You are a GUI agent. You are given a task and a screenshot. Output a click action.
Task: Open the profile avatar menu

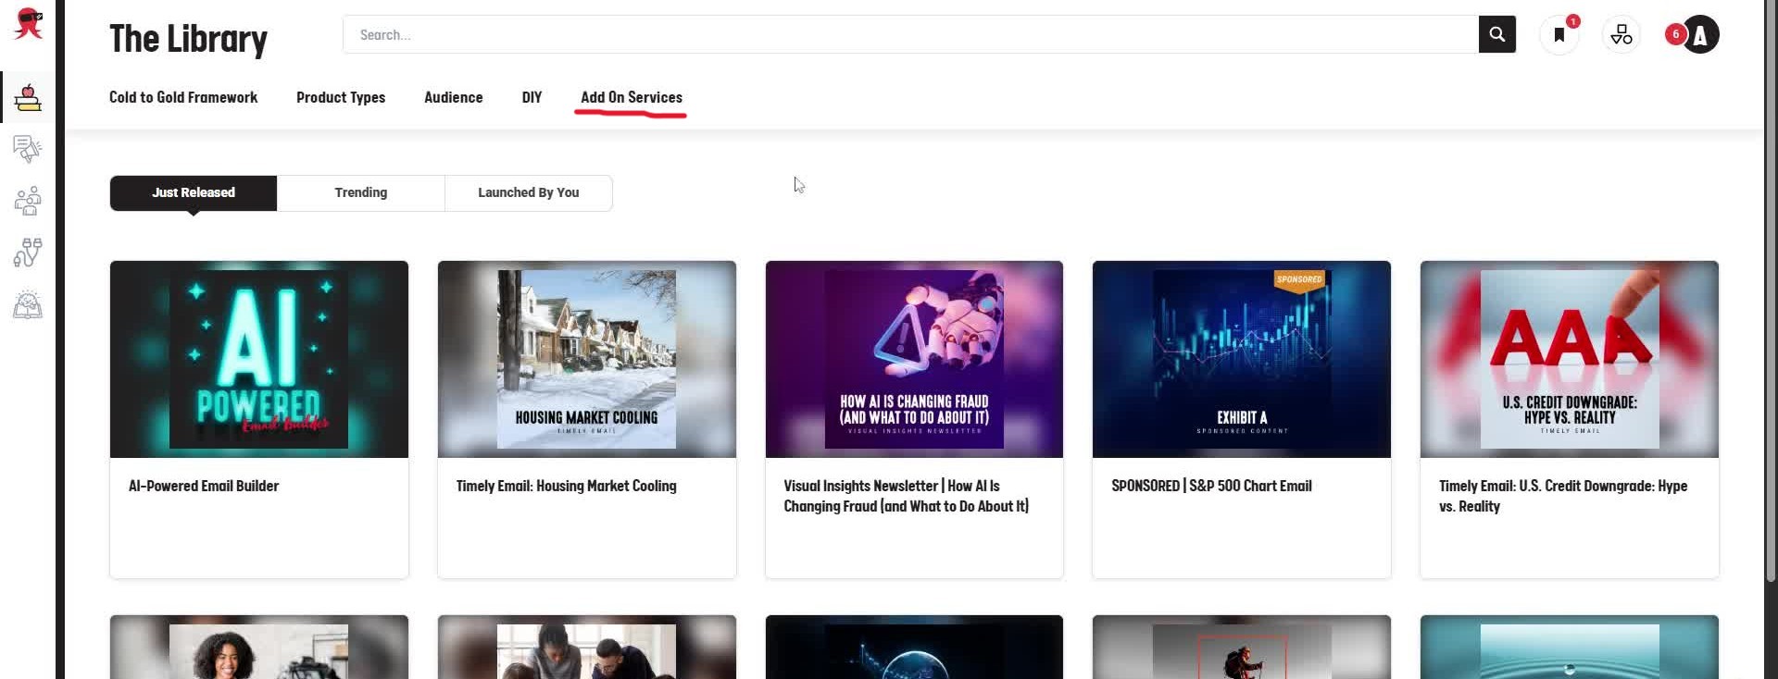point(1701,35)
